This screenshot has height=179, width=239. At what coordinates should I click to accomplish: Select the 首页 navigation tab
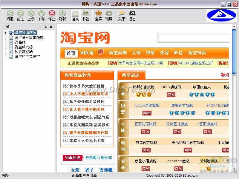pyautogui.click(x=71, y=53)
